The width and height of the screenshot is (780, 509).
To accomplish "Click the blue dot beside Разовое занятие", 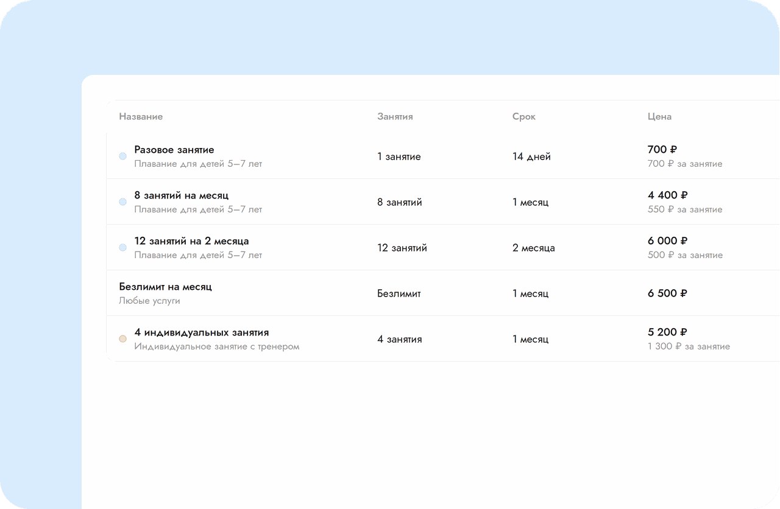I will point(122,156).
